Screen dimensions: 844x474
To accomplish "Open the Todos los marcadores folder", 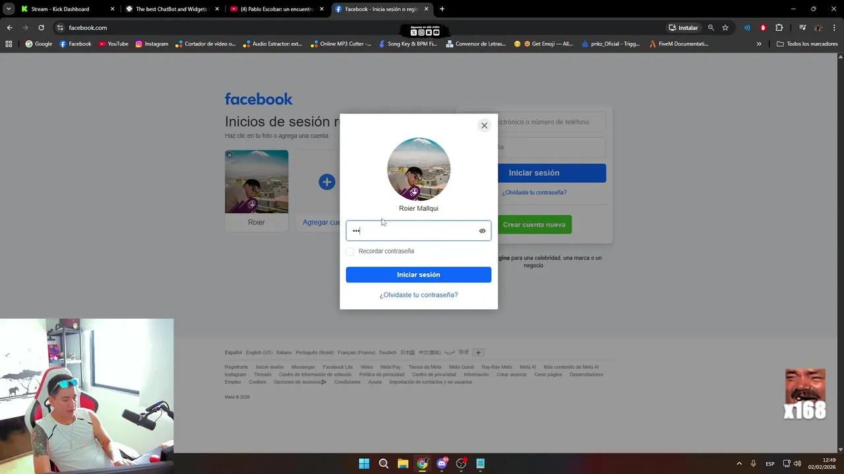I will point(807,44).
